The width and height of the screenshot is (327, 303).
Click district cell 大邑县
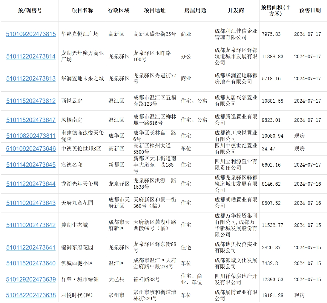116,279
